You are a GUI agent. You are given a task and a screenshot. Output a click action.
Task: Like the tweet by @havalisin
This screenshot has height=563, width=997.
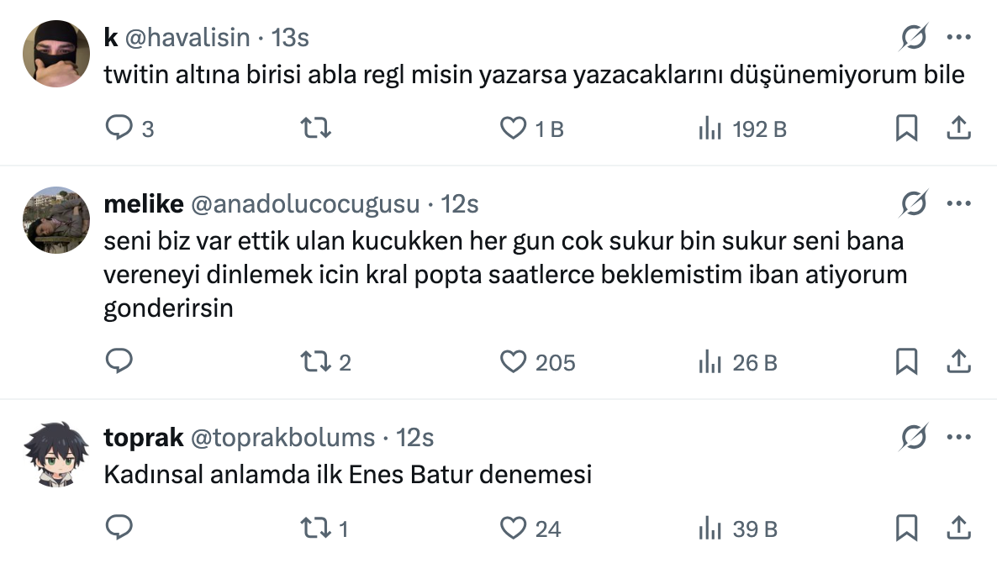point(514,128)
